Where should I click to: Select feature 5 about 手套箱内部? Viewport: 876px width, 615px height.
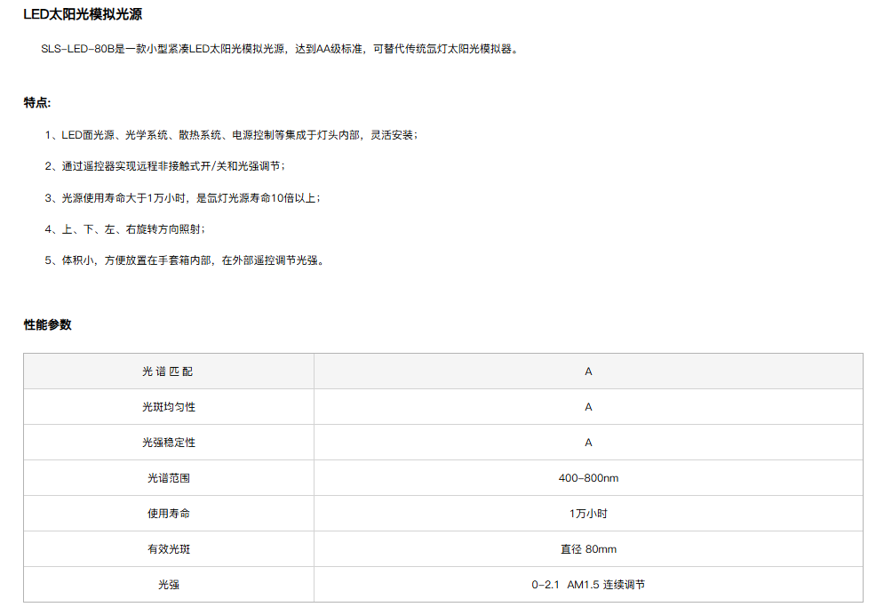pos(185,260)
